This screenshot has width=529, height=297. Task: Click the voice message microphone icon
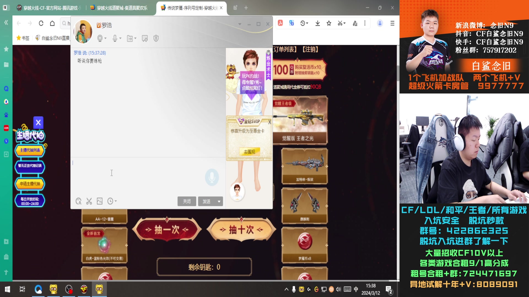[212, 177]
